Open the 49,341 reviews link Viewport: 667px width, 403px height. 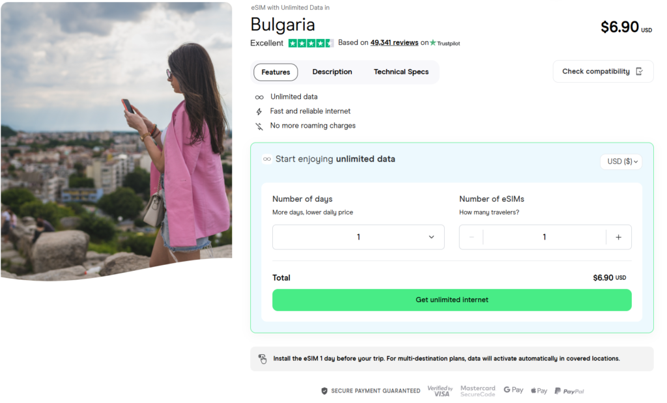point(394,42)
